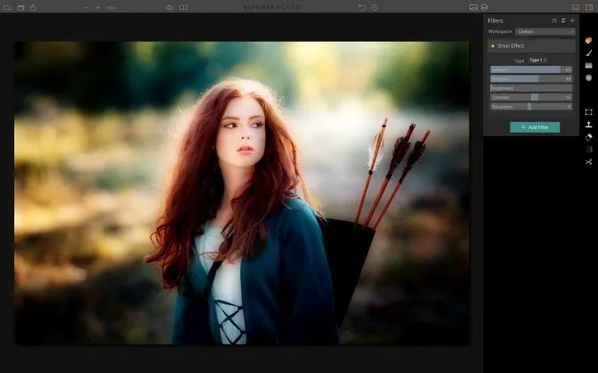Screen dimensions: 598x373
Task: Click the plus icon in Filters header
Action: (x=572, y=20)
